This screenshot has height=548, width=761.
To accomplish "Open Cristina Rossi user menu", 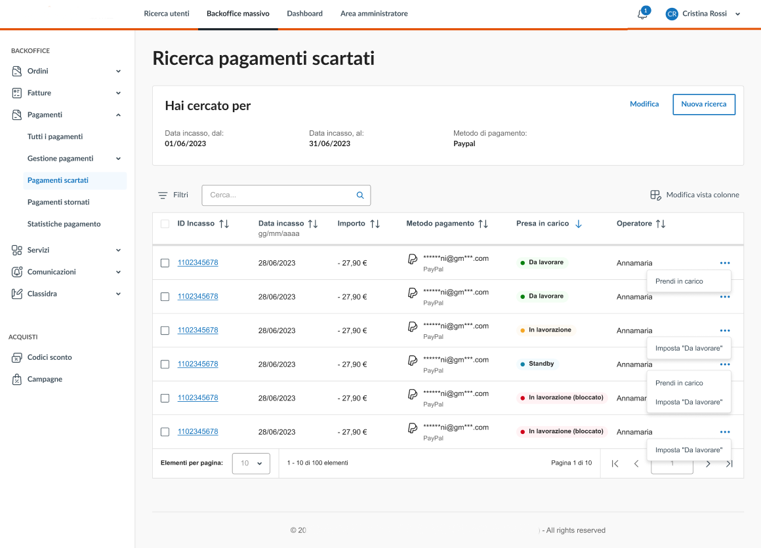I will pos(703,14).
